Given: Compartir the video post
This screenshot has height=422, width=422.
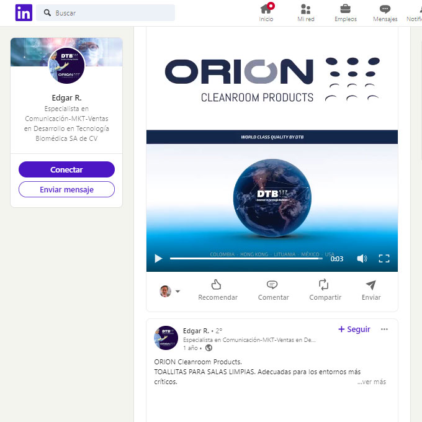Looking at the screenshot, I should pos(325,290).
